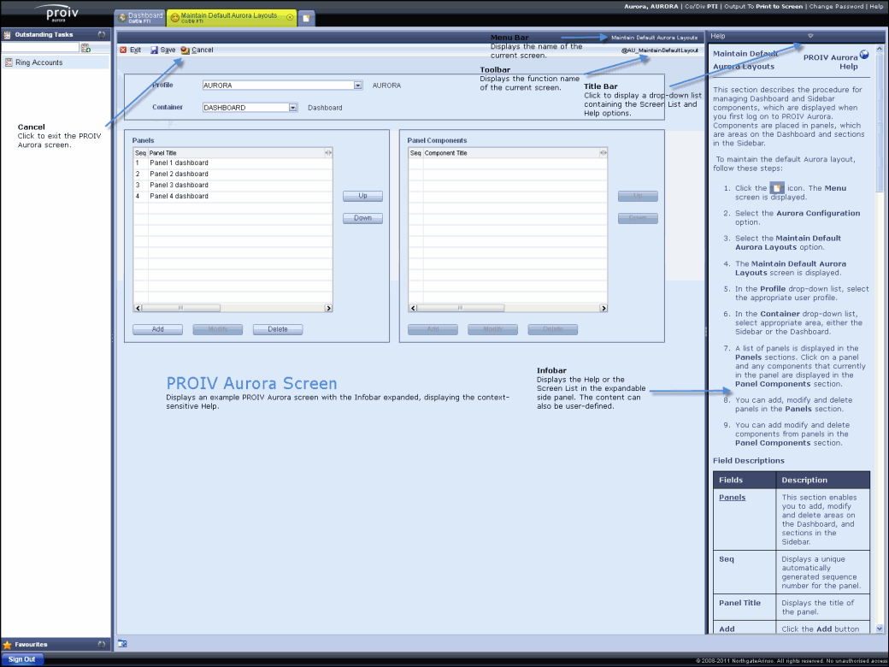Select the Panel 1 dashboard row
This screenshot has width=889, height=667.
[x=233, y=162]
